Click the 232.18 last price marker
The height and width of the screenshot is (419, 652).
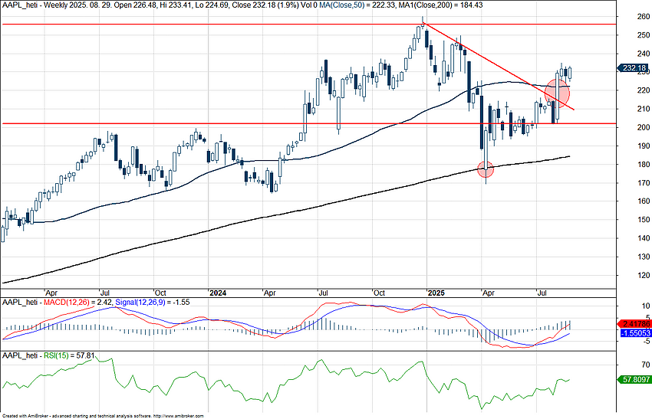[x=633, y=67]
